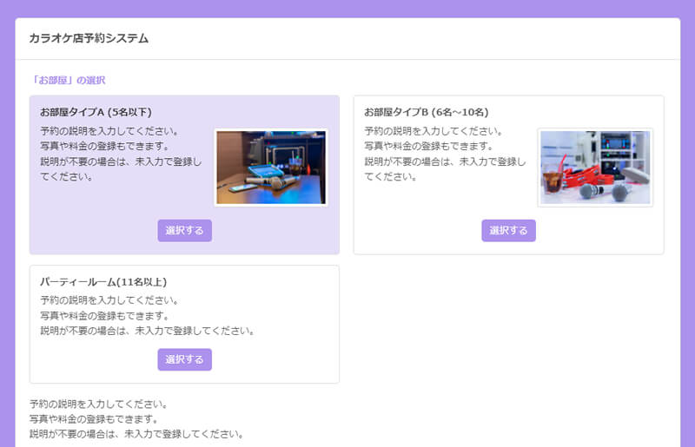
Task: Click the パーティールーム(11名以上) title
Action: [x=103, y=281]
